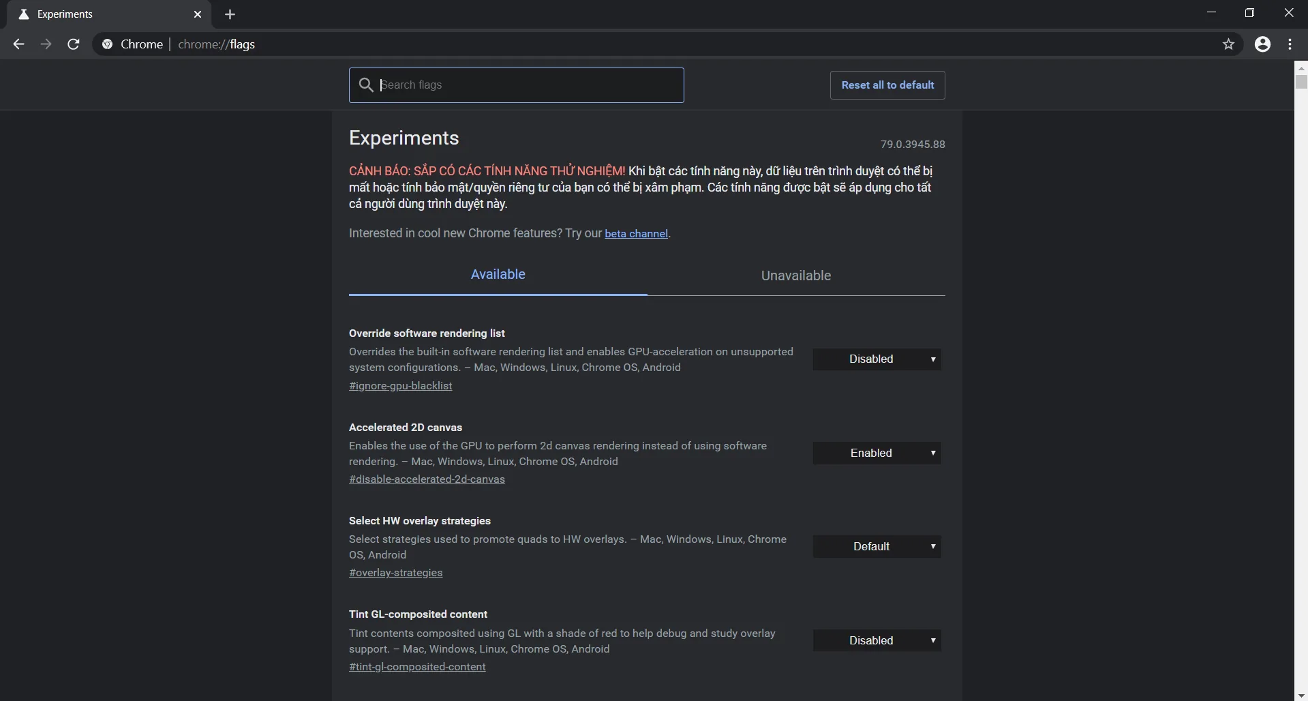
Task: Click the #ignore-gpu-blacklist link
Action: click(x=400, y=386)
